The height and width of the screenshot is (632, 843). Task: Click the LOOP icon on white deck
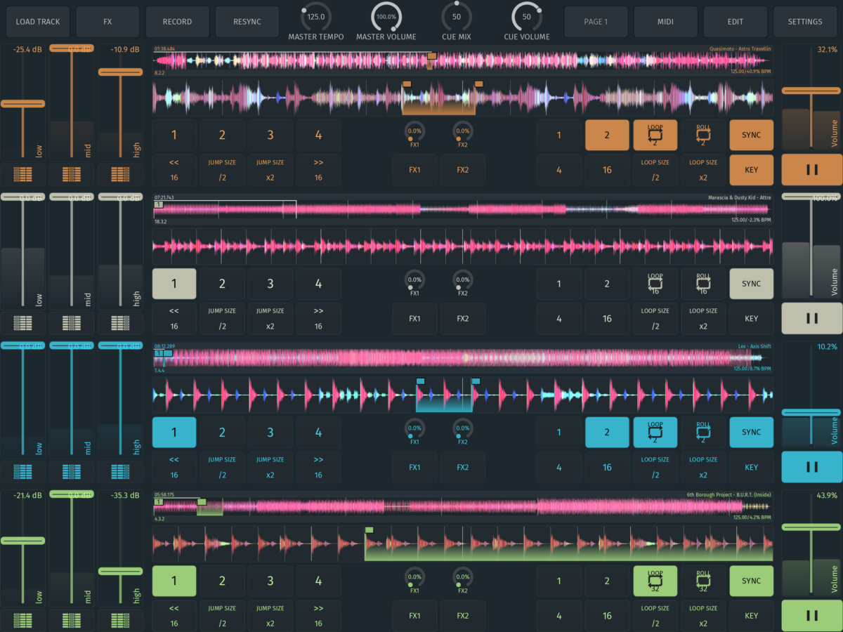point(655,284)
